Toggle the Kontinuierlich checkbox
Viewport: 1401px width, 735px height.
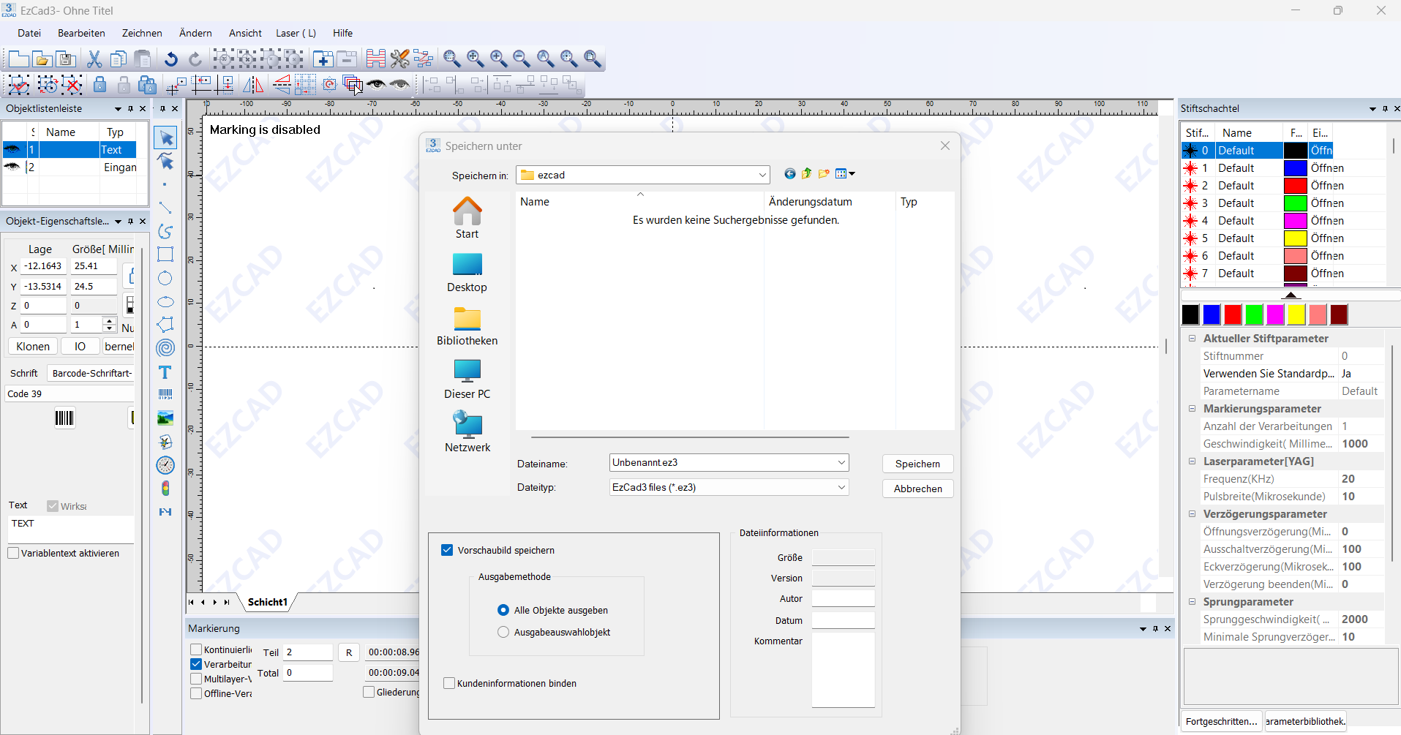click(196, 649)
